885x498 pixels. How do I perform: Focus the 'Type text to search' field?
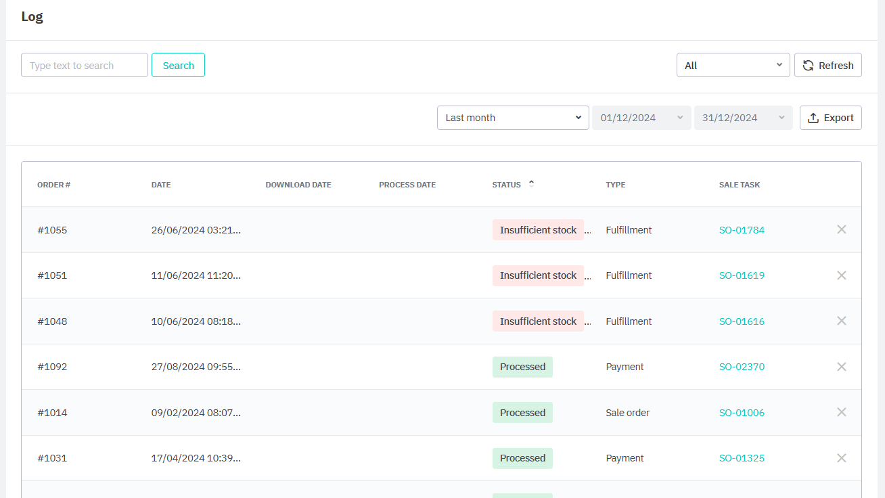tap(85, 65)
